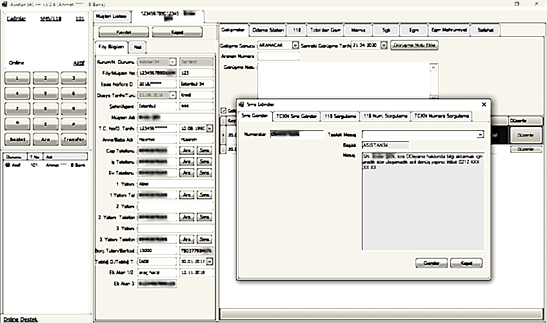Click Ara button next to Ev Telefonu
Viewport: 547px width, 323px height.
coord(186,173)
